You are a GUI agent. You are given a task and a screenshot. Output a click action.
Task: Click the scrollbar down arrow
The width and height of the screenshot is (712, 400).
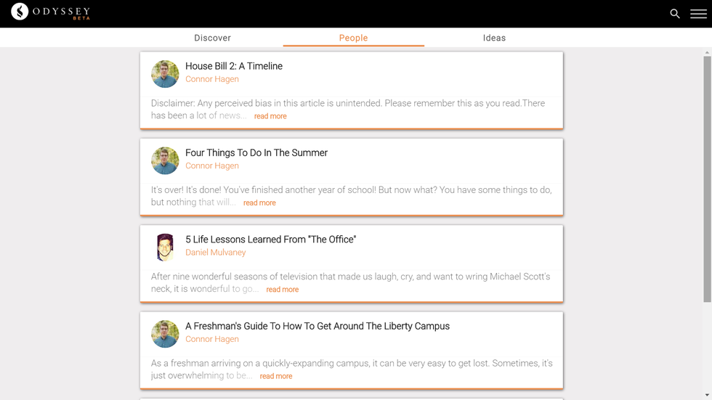(x=707, y=396)
